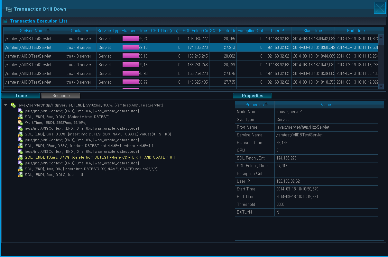Click the sort arrow on the Service Name header

coord(48,30)
